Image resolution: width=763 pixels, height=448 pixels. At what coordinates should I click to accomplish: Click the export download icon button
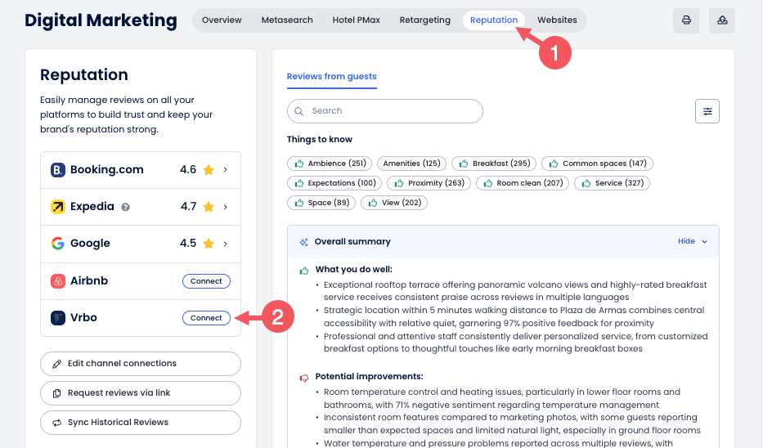(722, 20)
